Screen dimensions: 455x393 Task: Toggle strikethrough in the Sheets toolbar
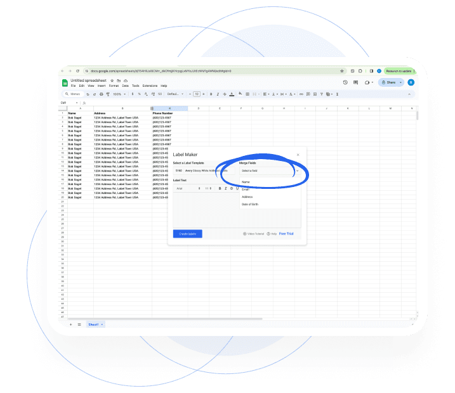[225, 94]
